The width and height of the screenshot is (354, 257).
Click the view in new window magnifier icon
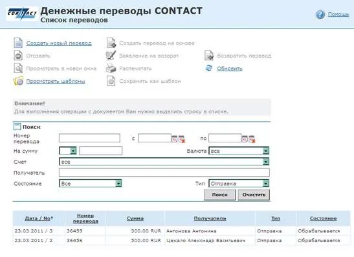18,68
